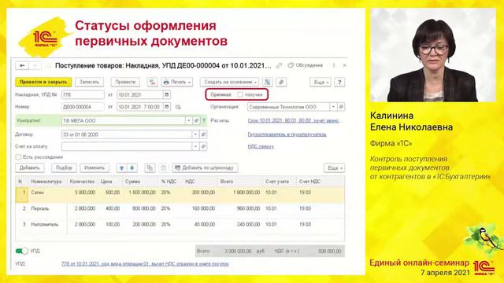Close the document form with the X
This screenshot has width=504, height=283.
pos(344,65)
